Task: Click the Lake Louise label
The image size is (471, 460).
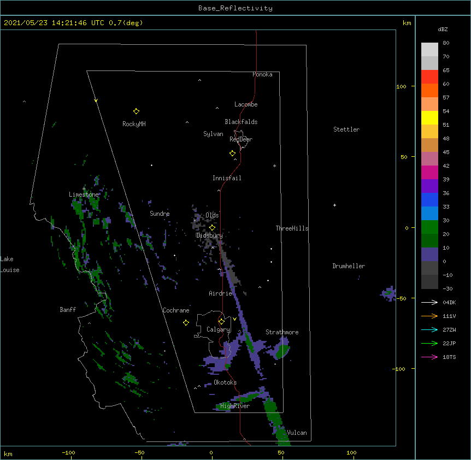Action: coord(10,264)
